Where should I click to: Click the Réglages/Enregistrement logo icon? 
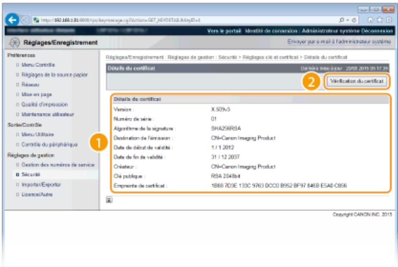point(15,43)
